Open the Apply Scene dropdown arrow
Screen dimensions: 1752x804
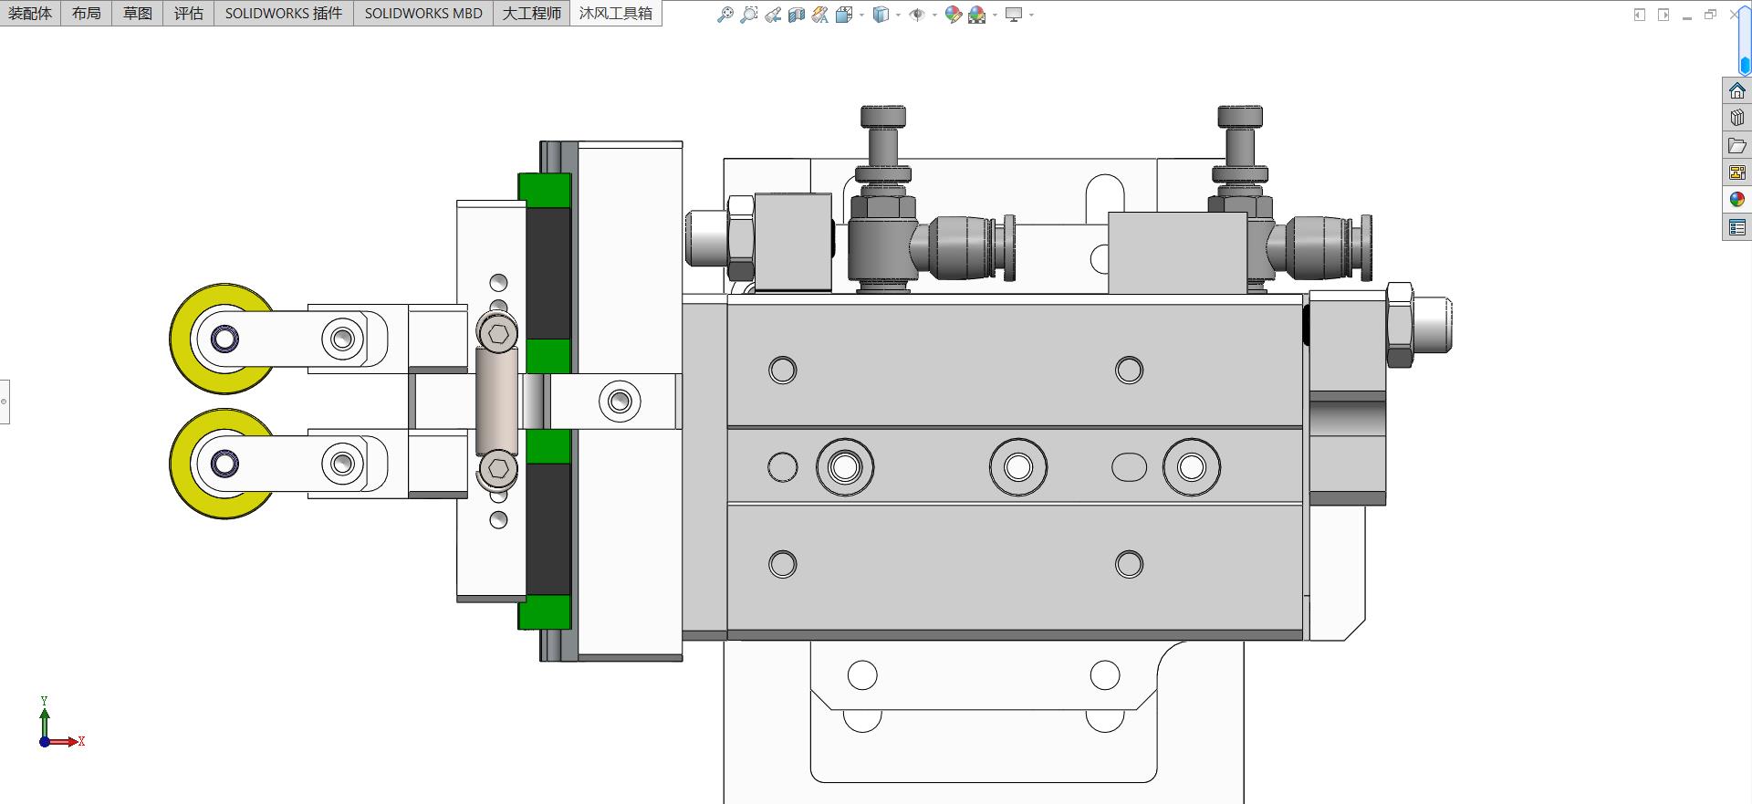(x=995, y=15)
